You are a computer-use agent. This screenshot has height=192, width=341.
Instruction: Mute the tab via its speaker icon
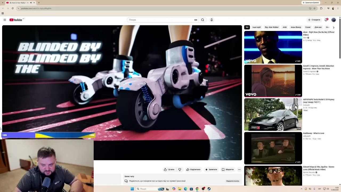tap(31, 3)
